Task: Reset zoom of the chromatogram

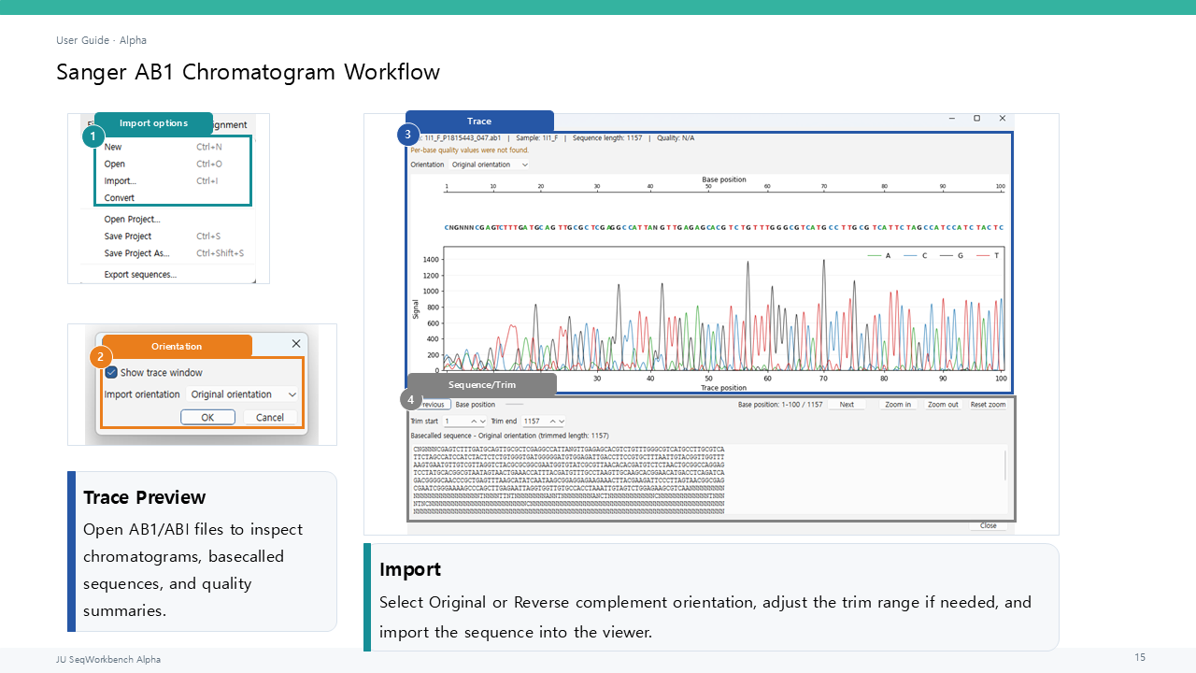Action: (x=988, y=405)
